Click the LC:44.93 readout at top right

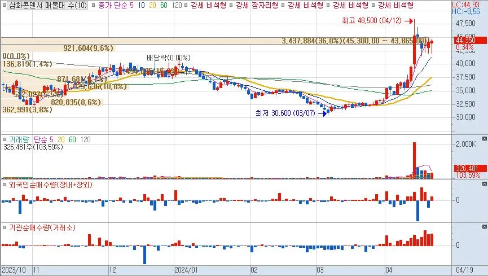(x=469, y=4)
